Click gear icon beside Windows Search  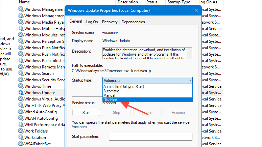click(21, 73)
